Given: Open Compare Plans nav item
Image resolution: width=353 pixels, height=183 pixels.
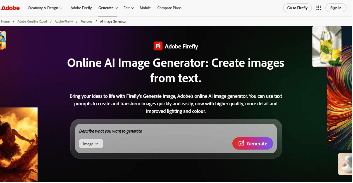Looking at the screenshot, I should pyautogui.click(x=169, y=8).
